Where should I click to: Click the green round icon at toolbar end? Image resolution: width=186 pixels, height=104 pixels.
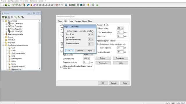[97, 5]
